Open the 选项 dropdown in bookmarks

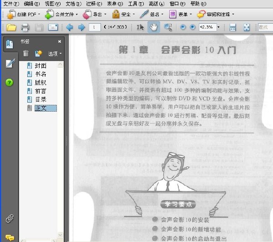pyautogui.click(x=55, y=53)
